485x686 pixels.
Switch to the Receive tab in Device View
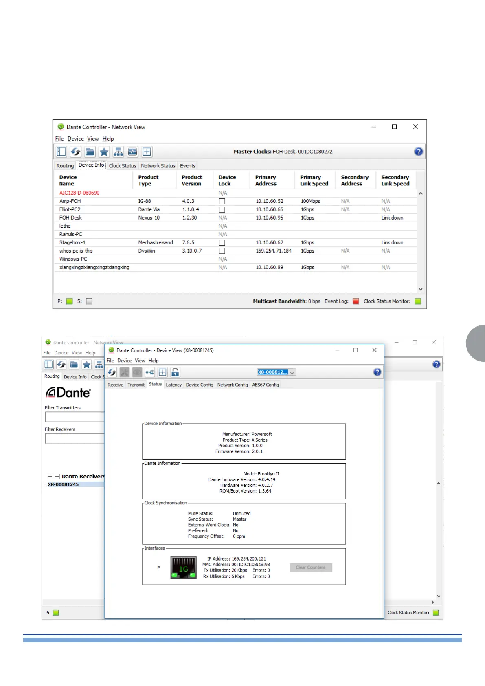click(115, 385)
